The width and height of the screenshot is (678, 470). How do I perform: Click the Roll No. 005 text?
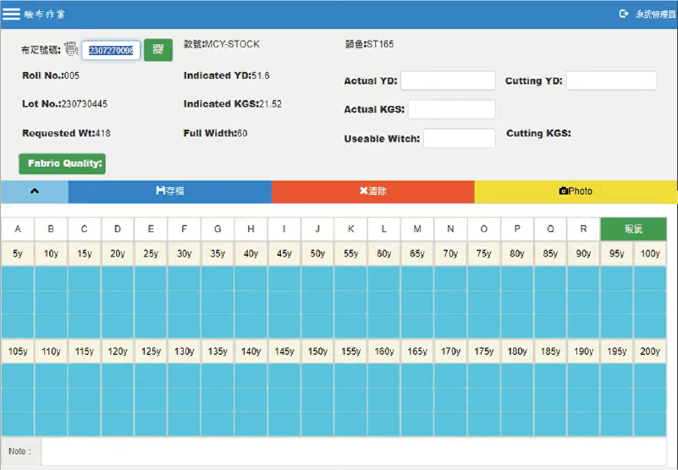coord(51,75)
